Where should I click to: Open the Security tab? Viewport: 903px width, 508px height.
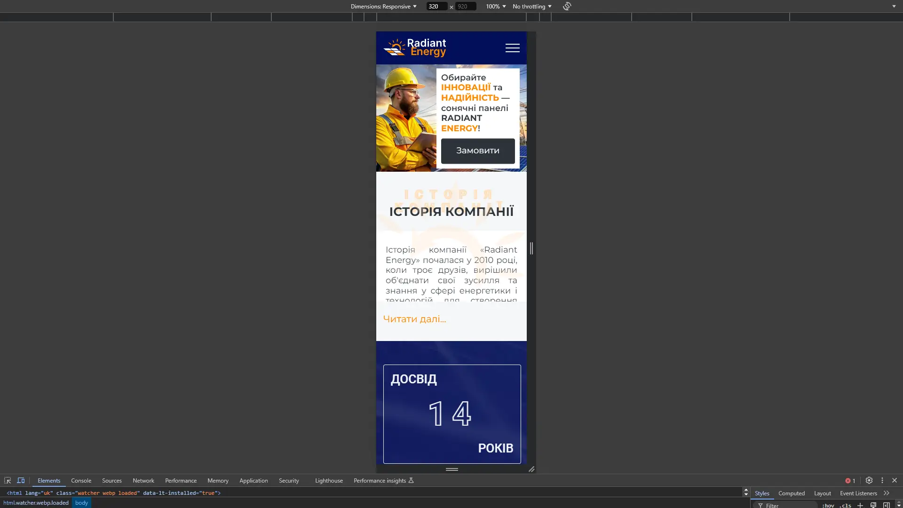coord(289,480)
